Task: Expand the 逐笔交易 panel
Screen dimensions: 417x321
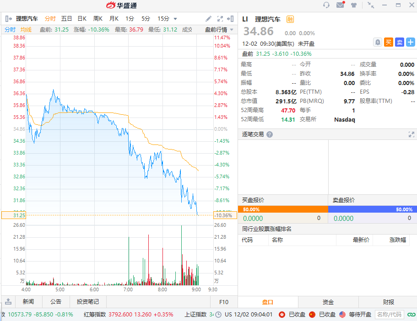Action: coord(412,134)
